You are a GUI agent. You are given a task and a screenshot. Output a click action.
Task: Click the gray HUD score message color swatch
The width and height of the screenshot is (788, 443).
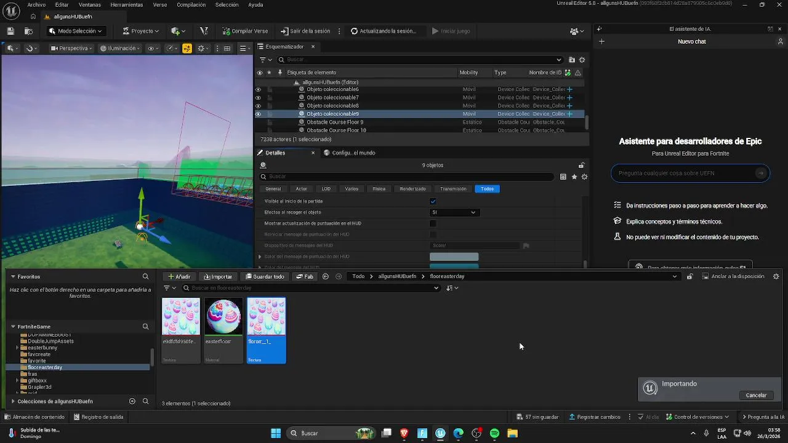(454, 257)
